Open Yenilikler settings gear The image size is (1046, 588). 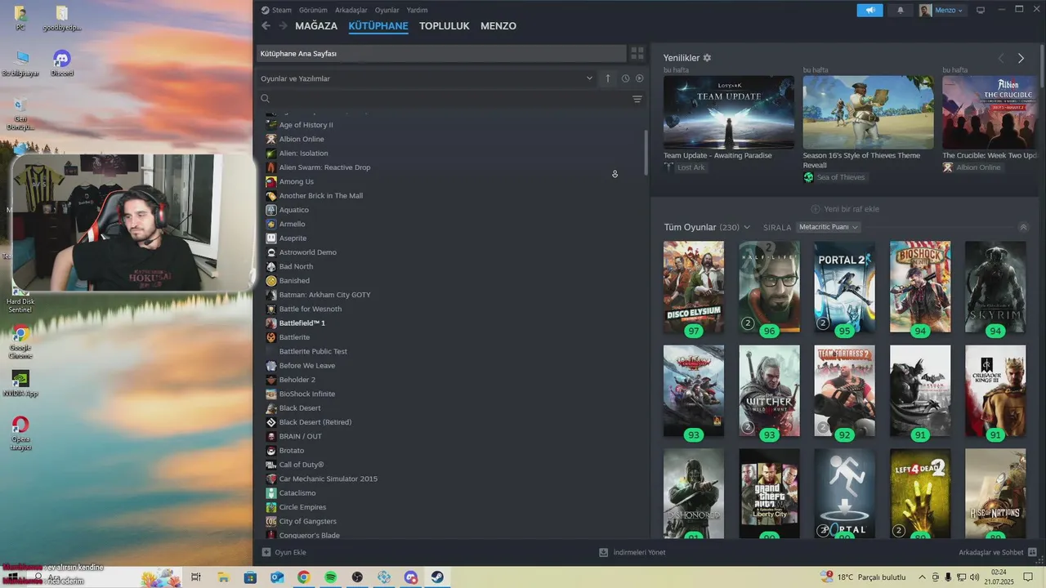[x=707, y=58]
